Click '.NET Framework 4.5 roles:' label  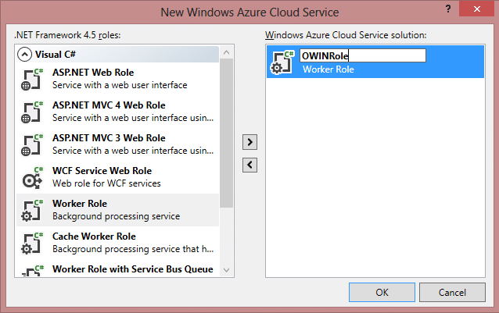67,35
